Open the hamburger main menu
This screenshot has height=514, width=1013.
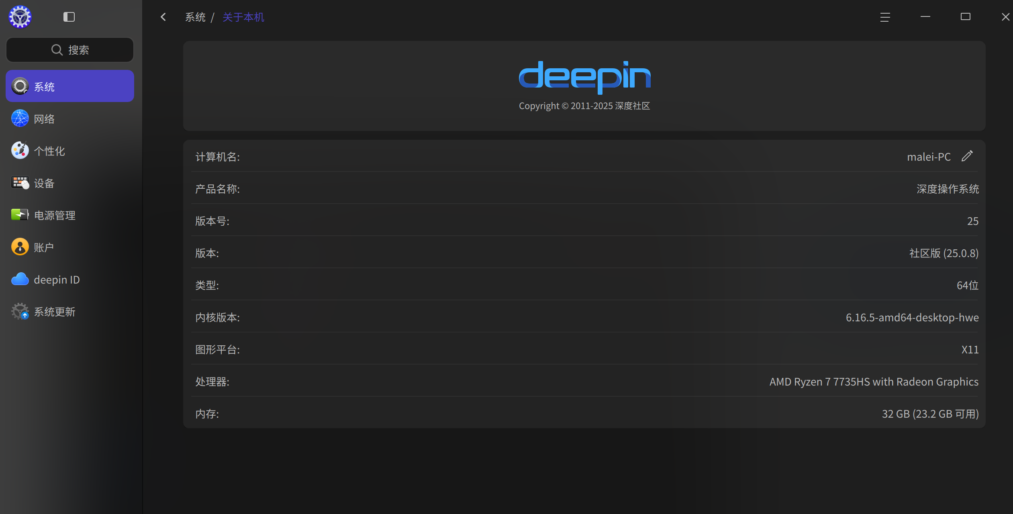click(885, 17)
